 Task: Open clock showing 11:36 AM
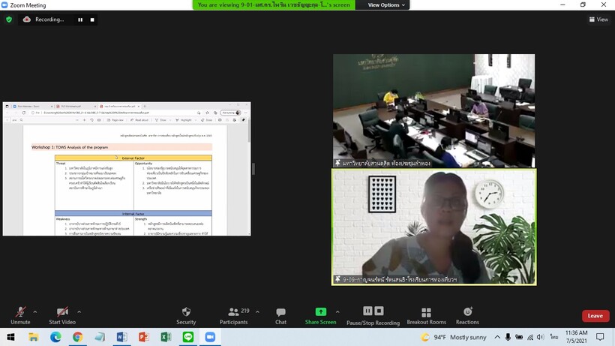(x=576, y=337)
